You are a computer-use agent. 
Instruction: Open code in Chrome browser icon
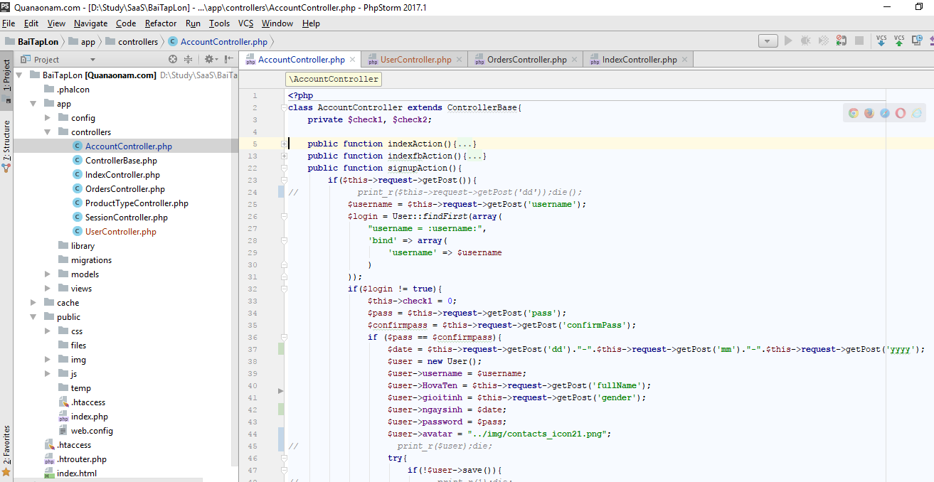854,113
